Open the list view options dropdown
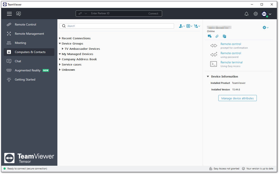 tap(189, 26)
